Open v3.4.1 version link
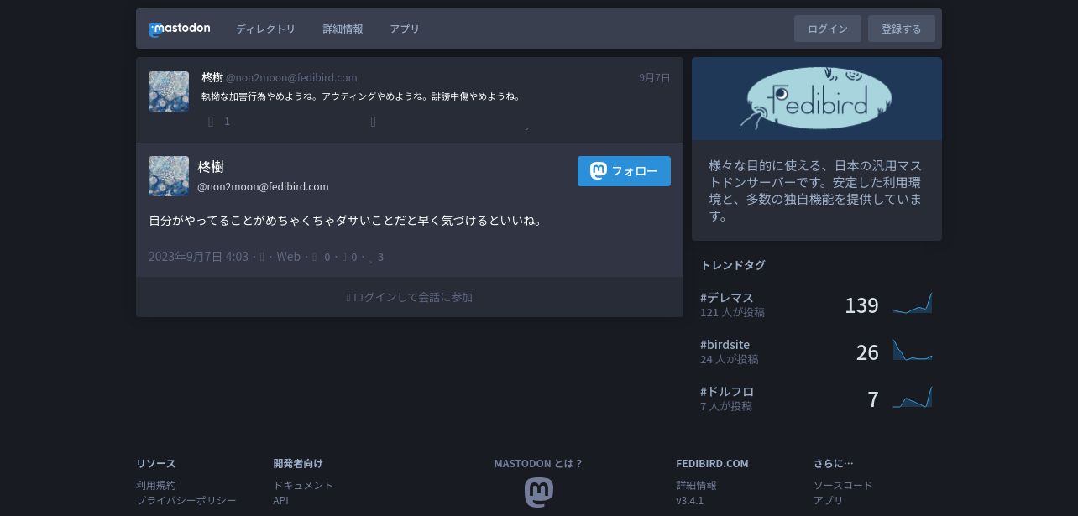 pyautogui.click(x=689, y=500)
